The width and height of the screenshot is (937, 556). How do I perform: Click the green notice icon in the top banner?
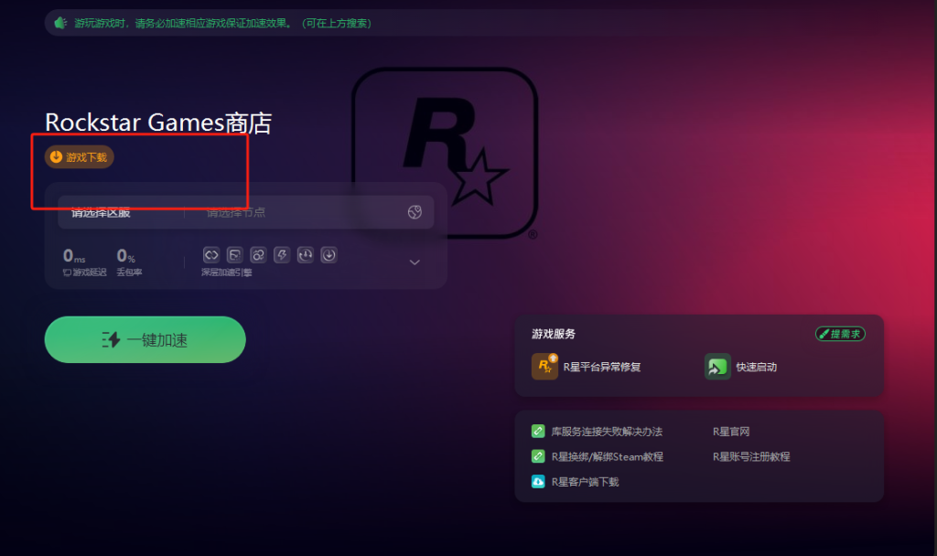tap(60, 23)
